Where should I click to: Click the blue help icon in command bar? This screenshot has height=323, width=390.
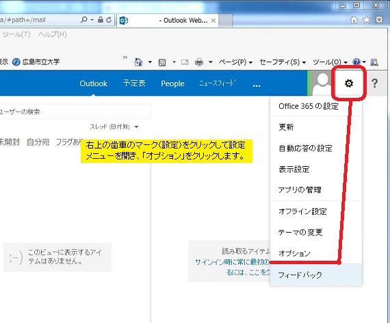(356, 62)
